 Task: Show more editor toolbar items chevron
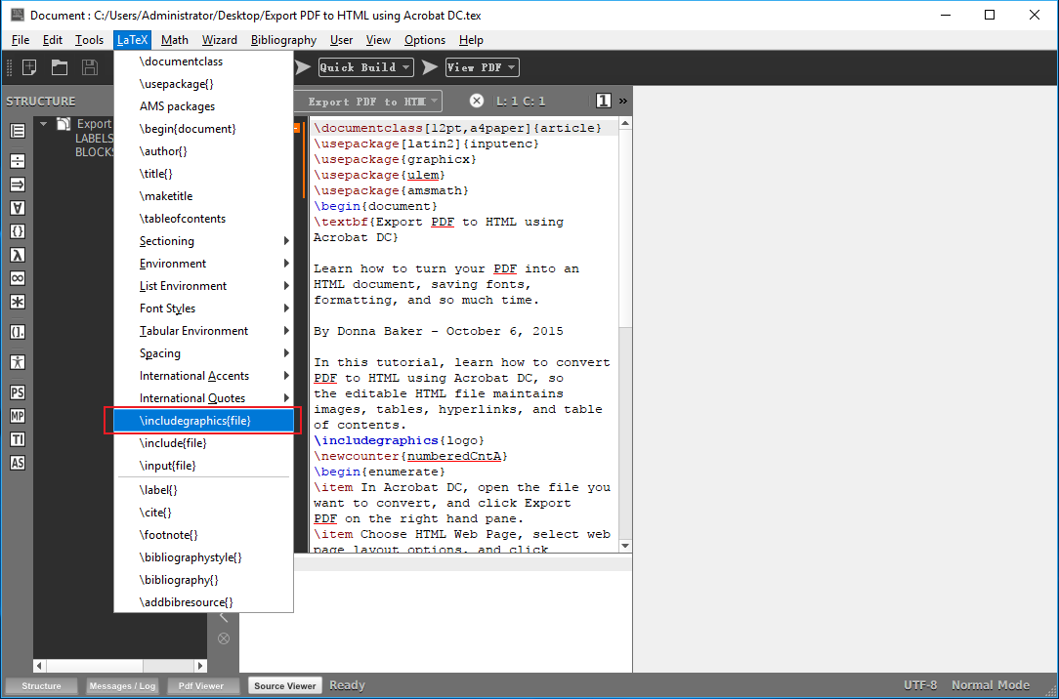pyautogui.click(x=622, y=101)
